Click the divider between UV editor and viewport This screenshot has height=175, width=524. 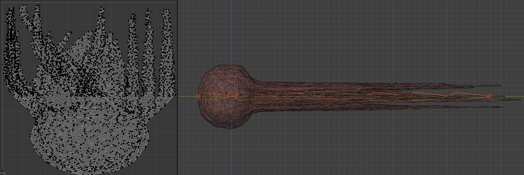coord(178,87)
